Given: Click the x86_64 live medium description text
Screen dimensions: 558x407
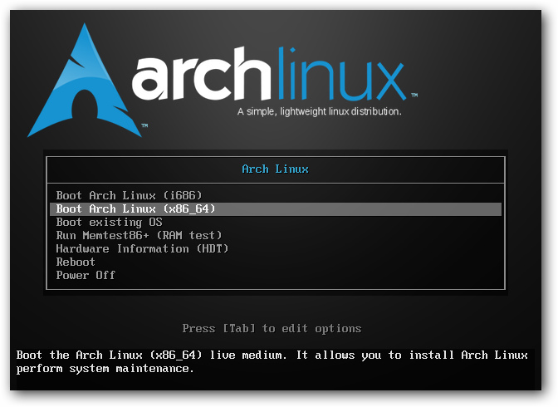Looking at the screenshot, I should point(272,362).
